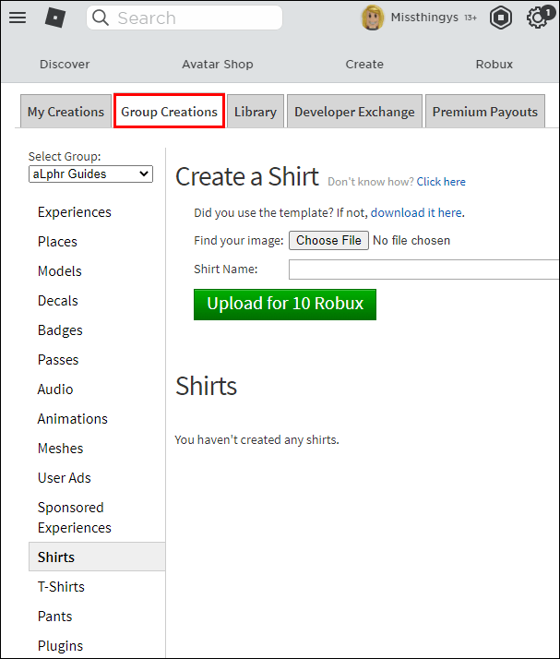The height and width of the screenshot is (659, 560).
Task: Switch to the Group Creations tab
Action: [x=170, y=112]
